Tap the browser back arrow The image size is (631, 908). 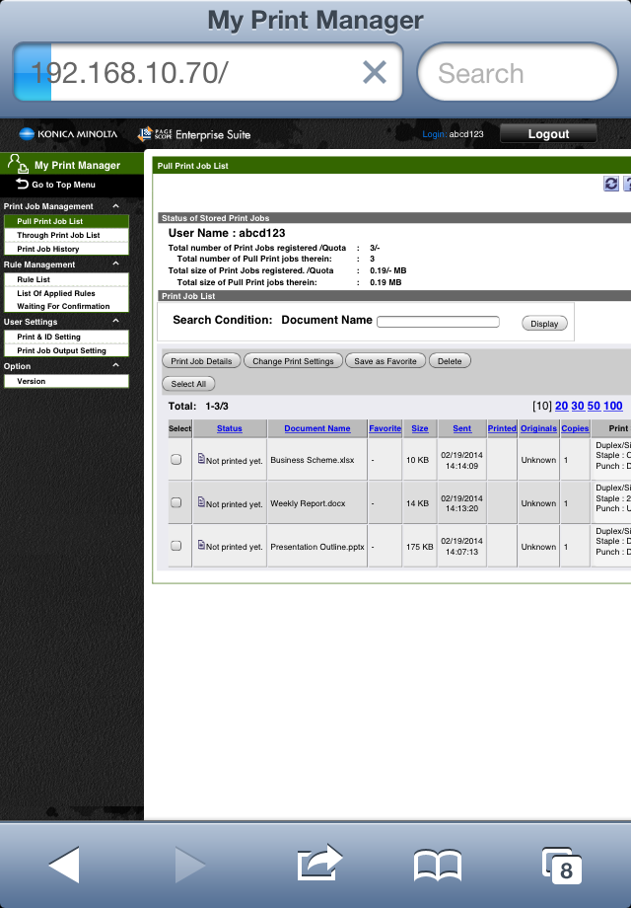point(64,864)
